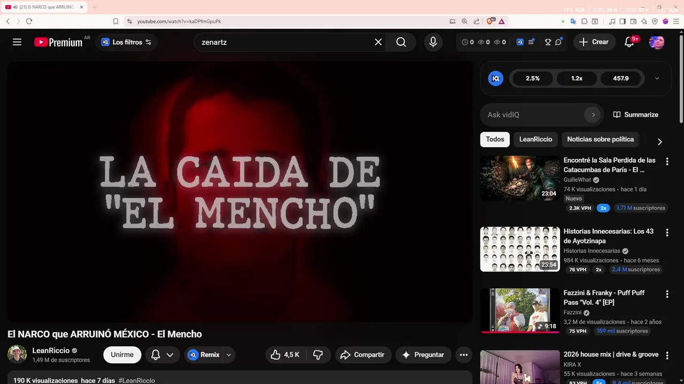Open browser extensions puzzle icon

(x=584, y=21)
